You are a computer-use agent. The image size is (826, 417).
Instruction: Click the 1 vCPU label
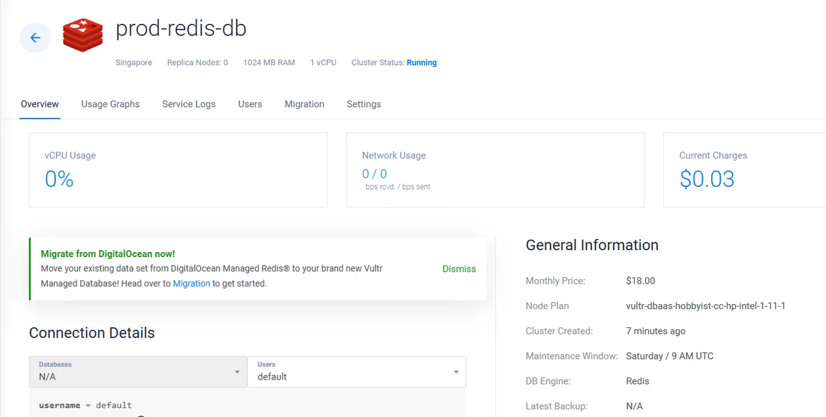(323, 63)
